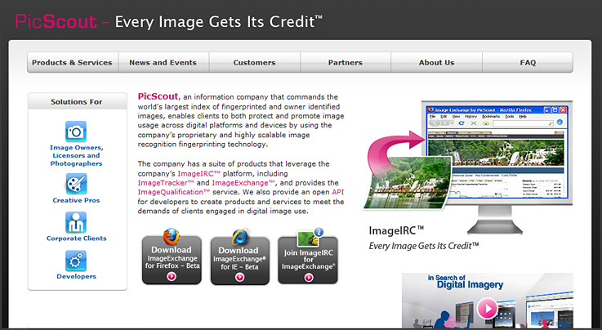Click the camera icon for Image Owners

(x=76, y=132)
